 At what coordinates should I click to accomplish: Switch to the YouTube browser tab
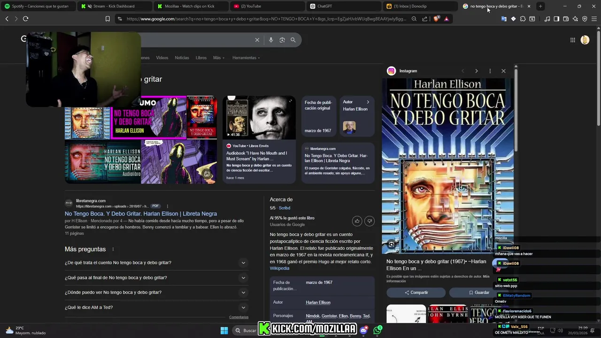(x=268, y=6)
